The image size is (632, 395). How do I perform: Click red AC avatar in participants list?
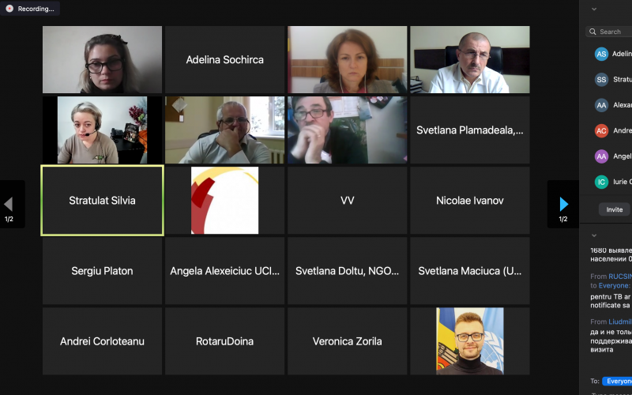coord(601,130)
